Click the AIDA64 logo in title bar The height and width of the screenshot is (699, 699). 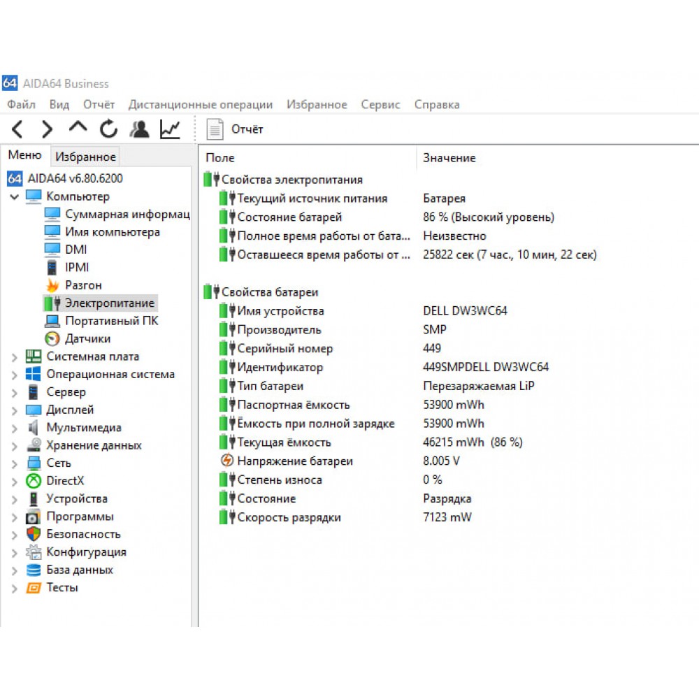coord(10,83)
